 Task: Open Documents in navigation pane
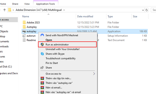(5, 41)
